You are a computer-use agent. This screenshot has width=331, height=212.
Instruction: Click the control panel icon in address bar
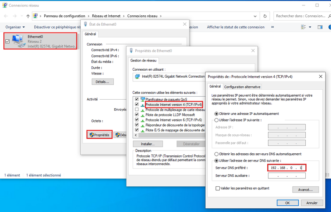[36, 16]
